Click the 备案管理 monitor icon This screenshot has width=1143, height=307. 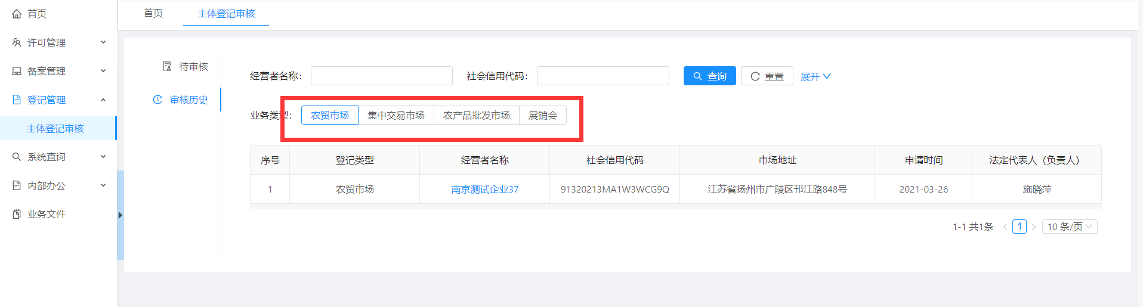tap(17, 71)
